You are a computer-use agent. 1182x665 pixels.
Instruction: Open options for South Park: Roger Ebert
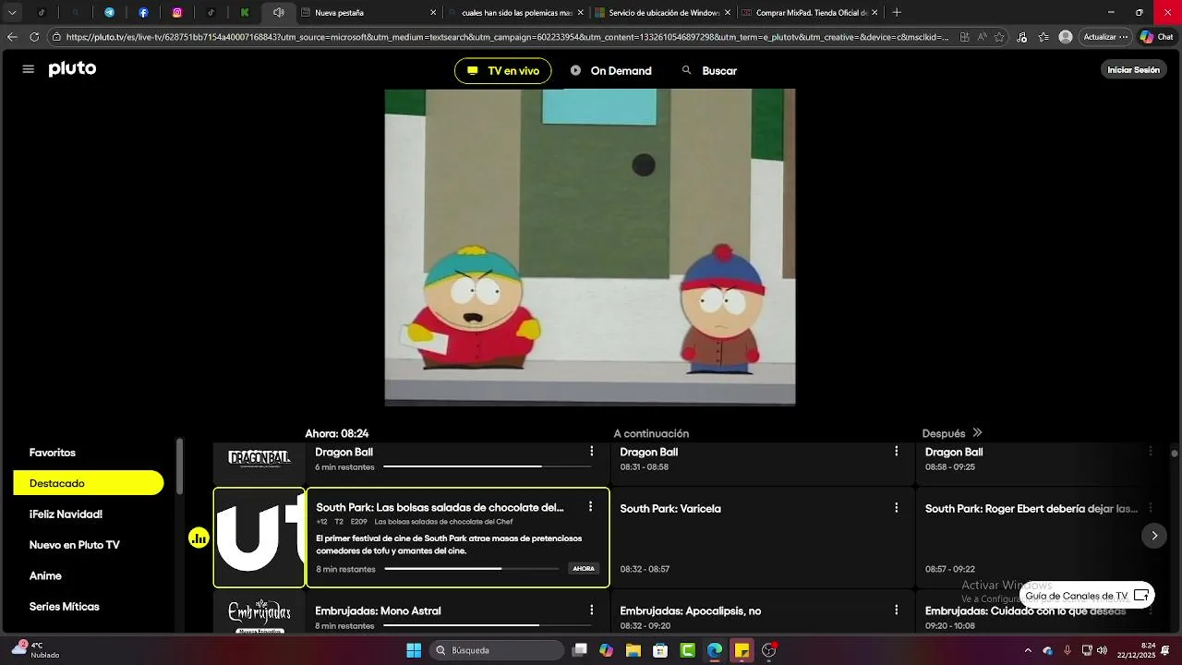click(x=1151, y=508)
